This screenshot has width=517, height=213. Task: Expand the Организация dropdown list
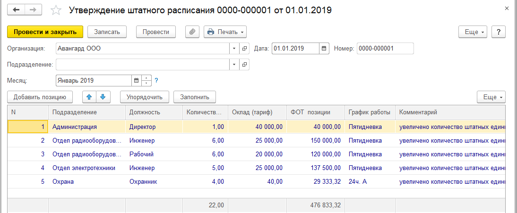235,48
